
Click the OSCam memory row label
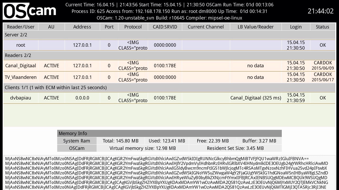[x=77, y=148]
